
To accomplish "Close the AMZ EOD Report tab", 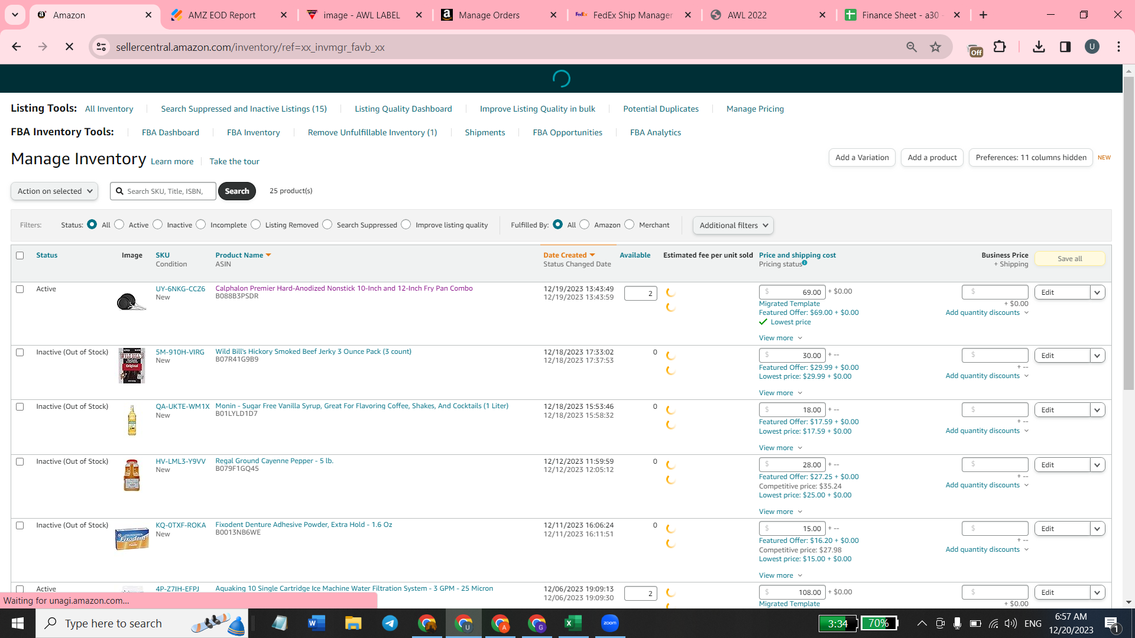I will (x=284, y=15).
